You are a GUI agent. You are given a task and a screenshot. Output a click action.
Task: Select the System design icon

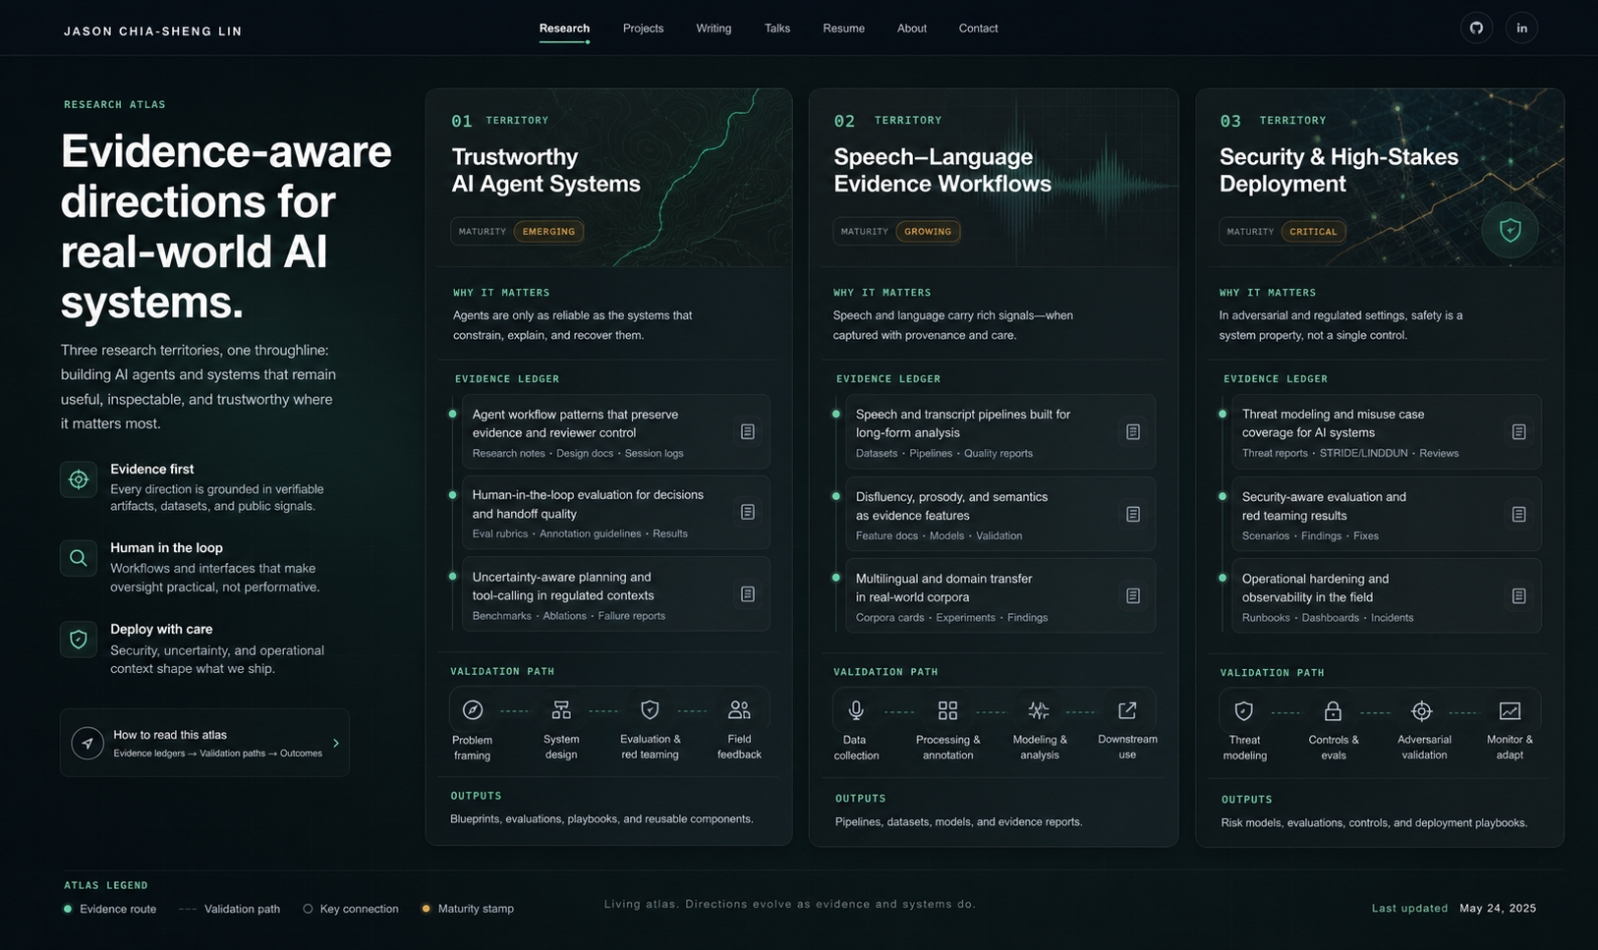(561, 709)
